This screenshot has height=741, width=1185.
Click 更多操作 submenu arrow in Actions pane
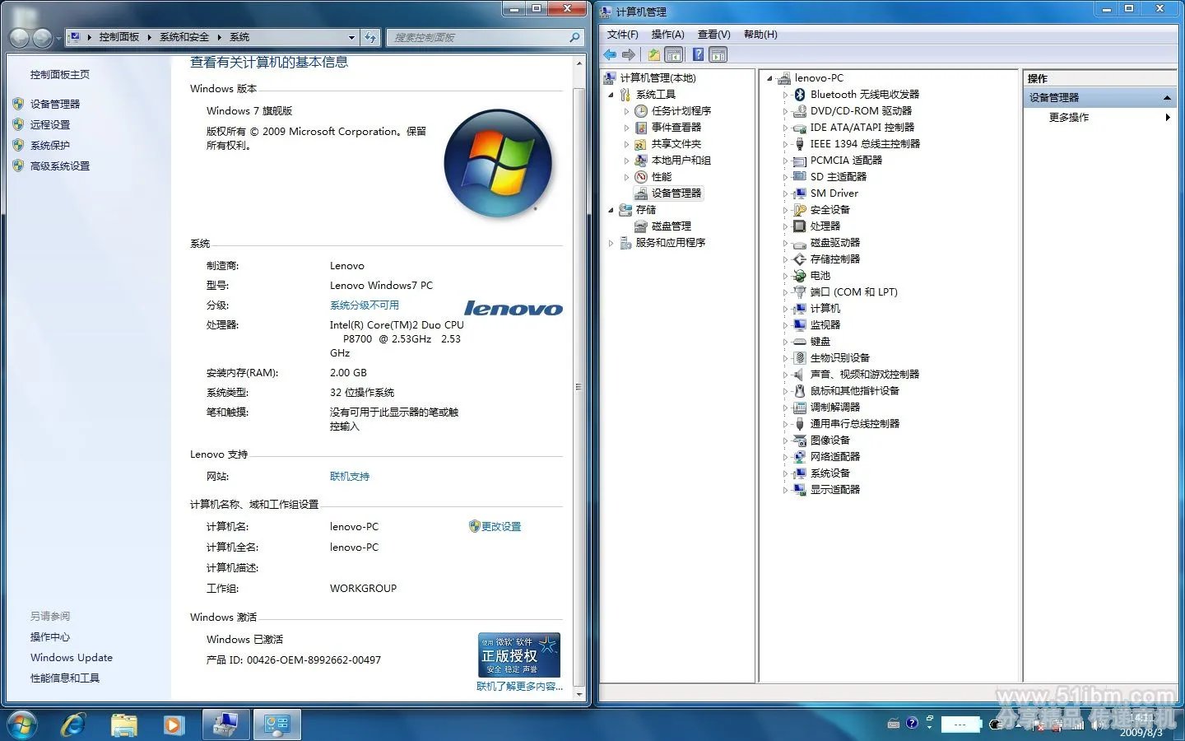1168,118
